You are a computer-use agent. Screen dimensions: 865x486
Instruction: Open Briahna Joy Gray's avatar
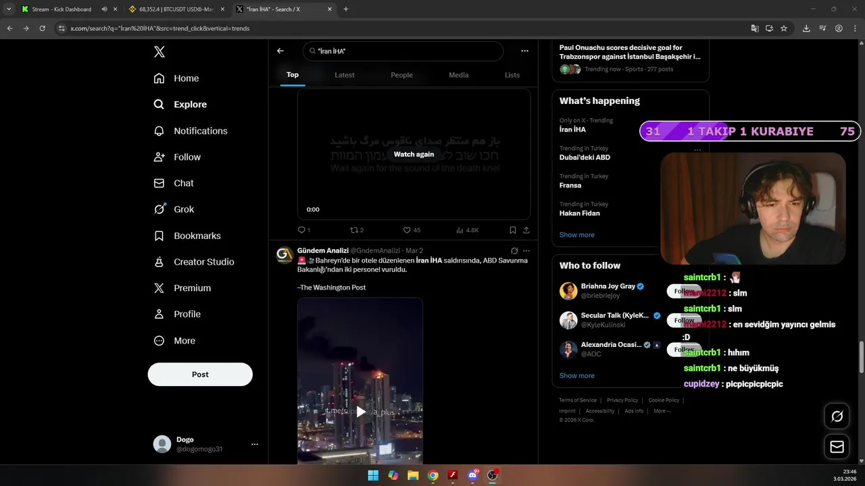568,291
